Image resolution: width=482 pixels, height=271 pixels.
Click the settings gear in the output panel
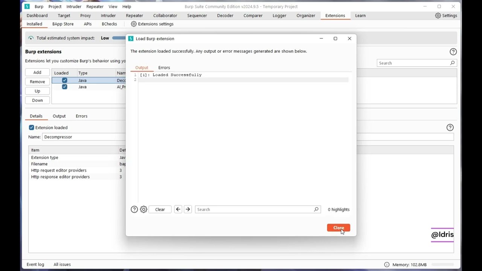pos(143,209)
